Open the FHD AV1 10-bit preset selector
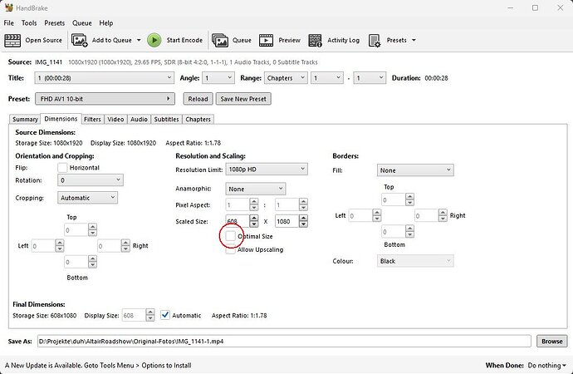This screenshot has width=573, height=374. pos(105,99)
